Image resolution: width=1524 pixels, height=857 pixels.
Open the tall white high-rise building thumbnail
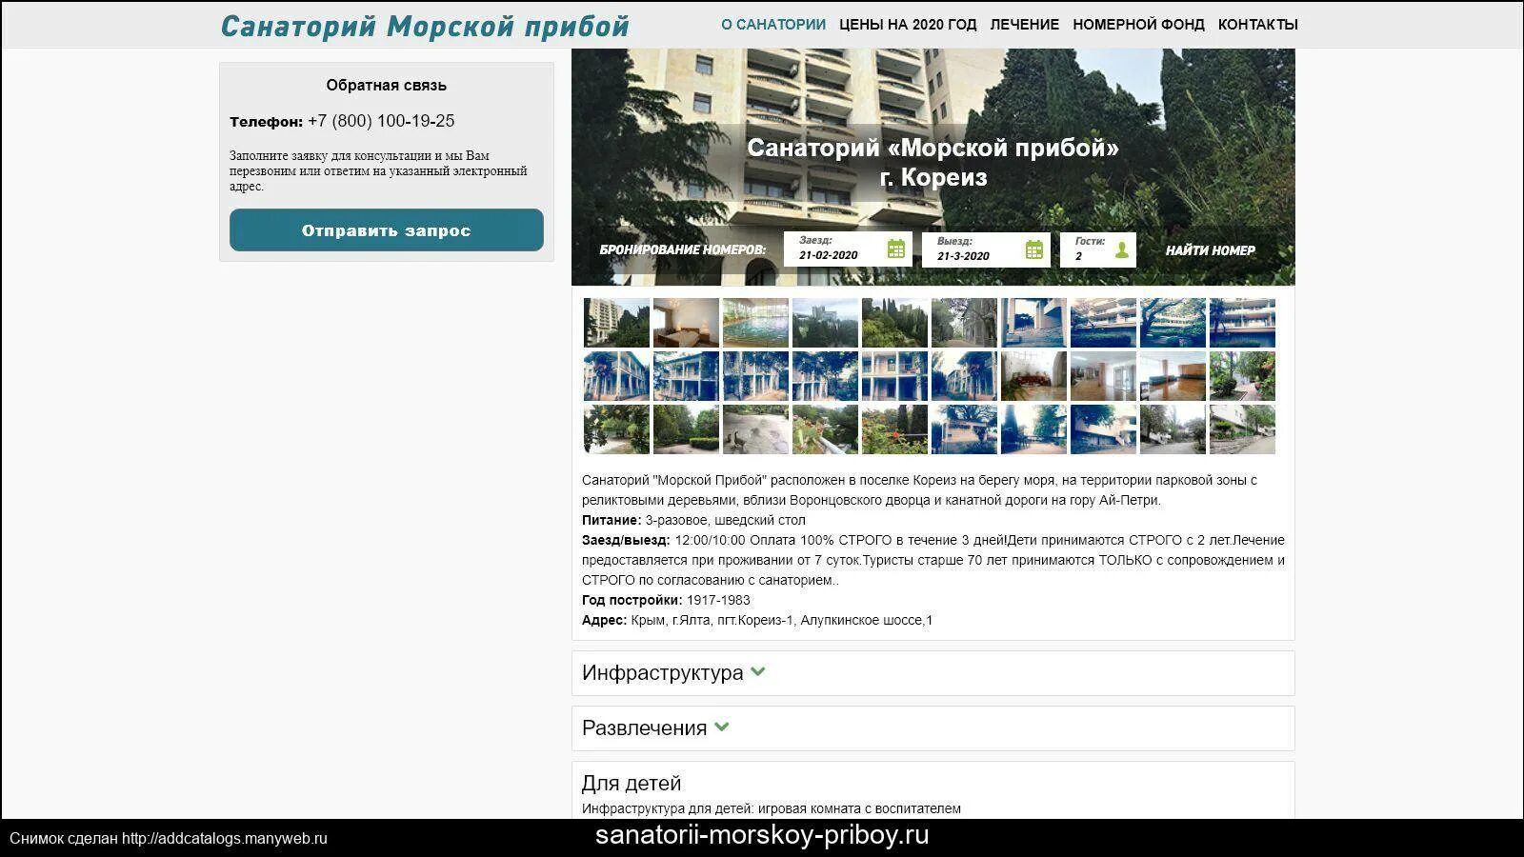pyautogui.click(x=616, y=323)
